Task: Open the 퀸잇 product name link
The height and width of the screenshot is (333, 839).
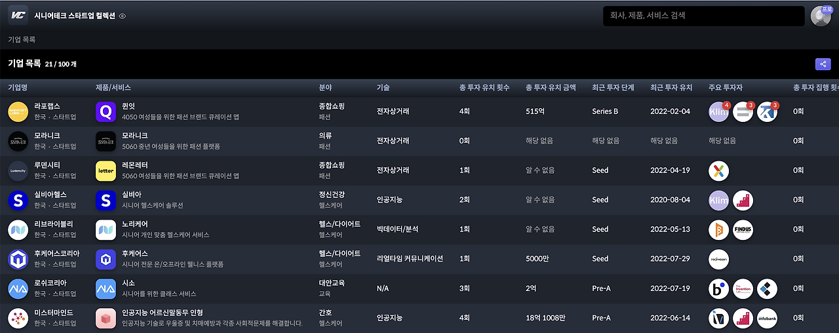Action: click(129, 106)
